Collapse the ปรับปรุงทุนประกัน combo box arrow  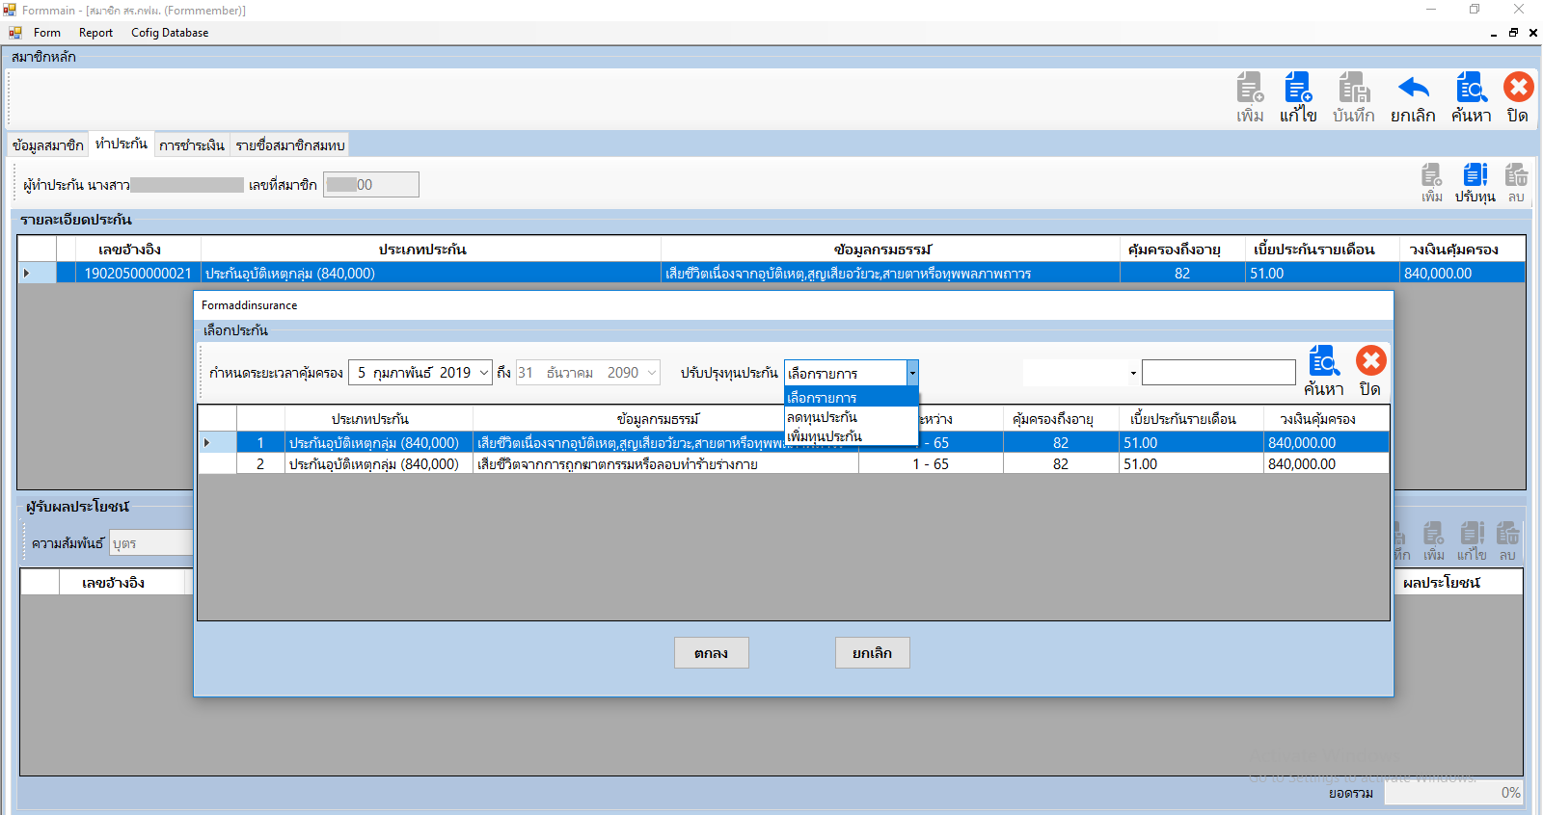[912, 373]
